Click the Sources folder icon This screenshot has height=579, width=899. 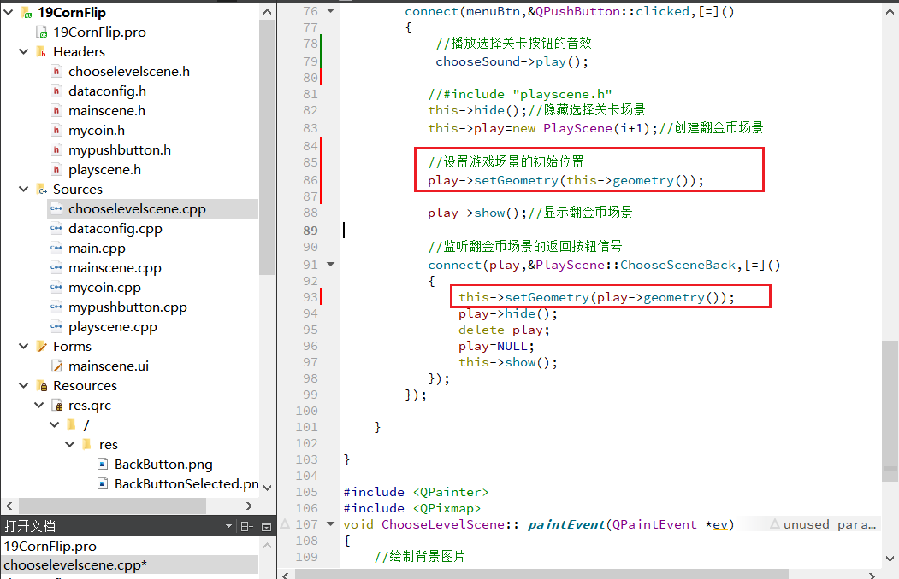[41, 189]
